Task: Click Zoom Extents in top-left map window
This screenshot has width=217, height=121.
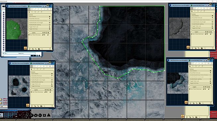Action: pos(39,17)
